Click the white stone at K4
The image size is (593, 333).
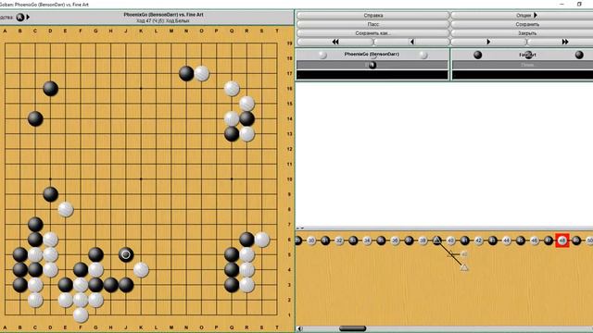point(141,270)
